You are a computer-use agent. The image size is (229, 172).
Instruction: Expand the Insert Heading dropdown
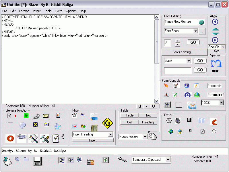110,134
